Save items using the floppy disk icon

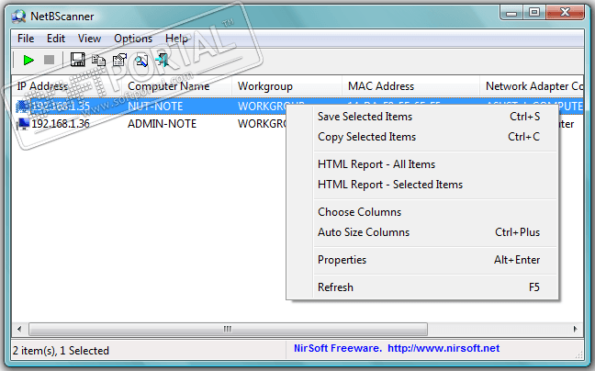(78, 60)
